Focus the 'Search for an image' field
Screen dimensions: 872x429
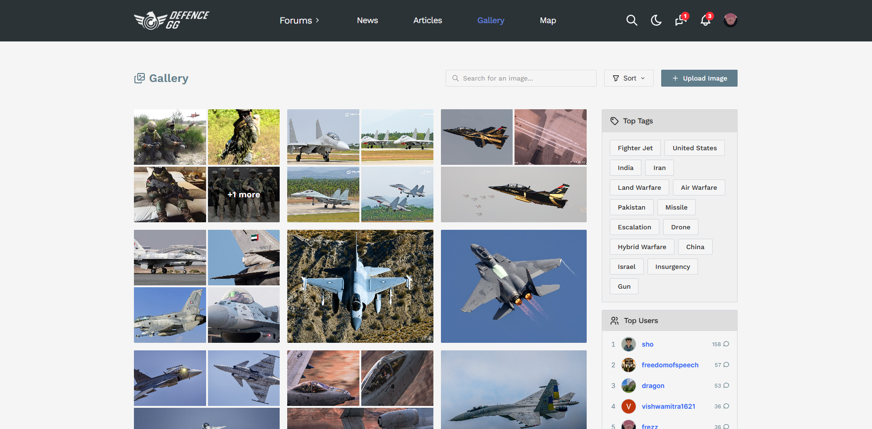pyautogui.click(x=521, y=78)
